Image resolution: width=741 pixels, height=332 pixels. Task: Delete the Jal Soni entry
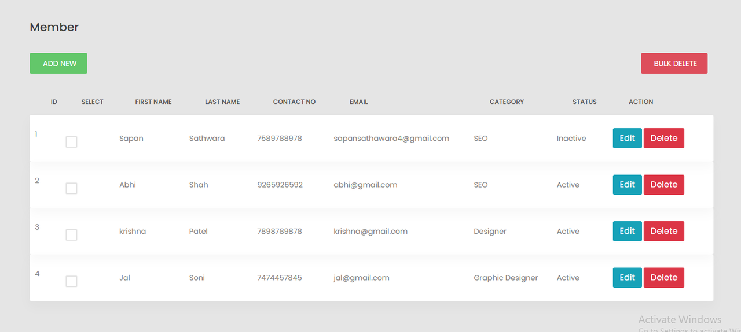664,278
